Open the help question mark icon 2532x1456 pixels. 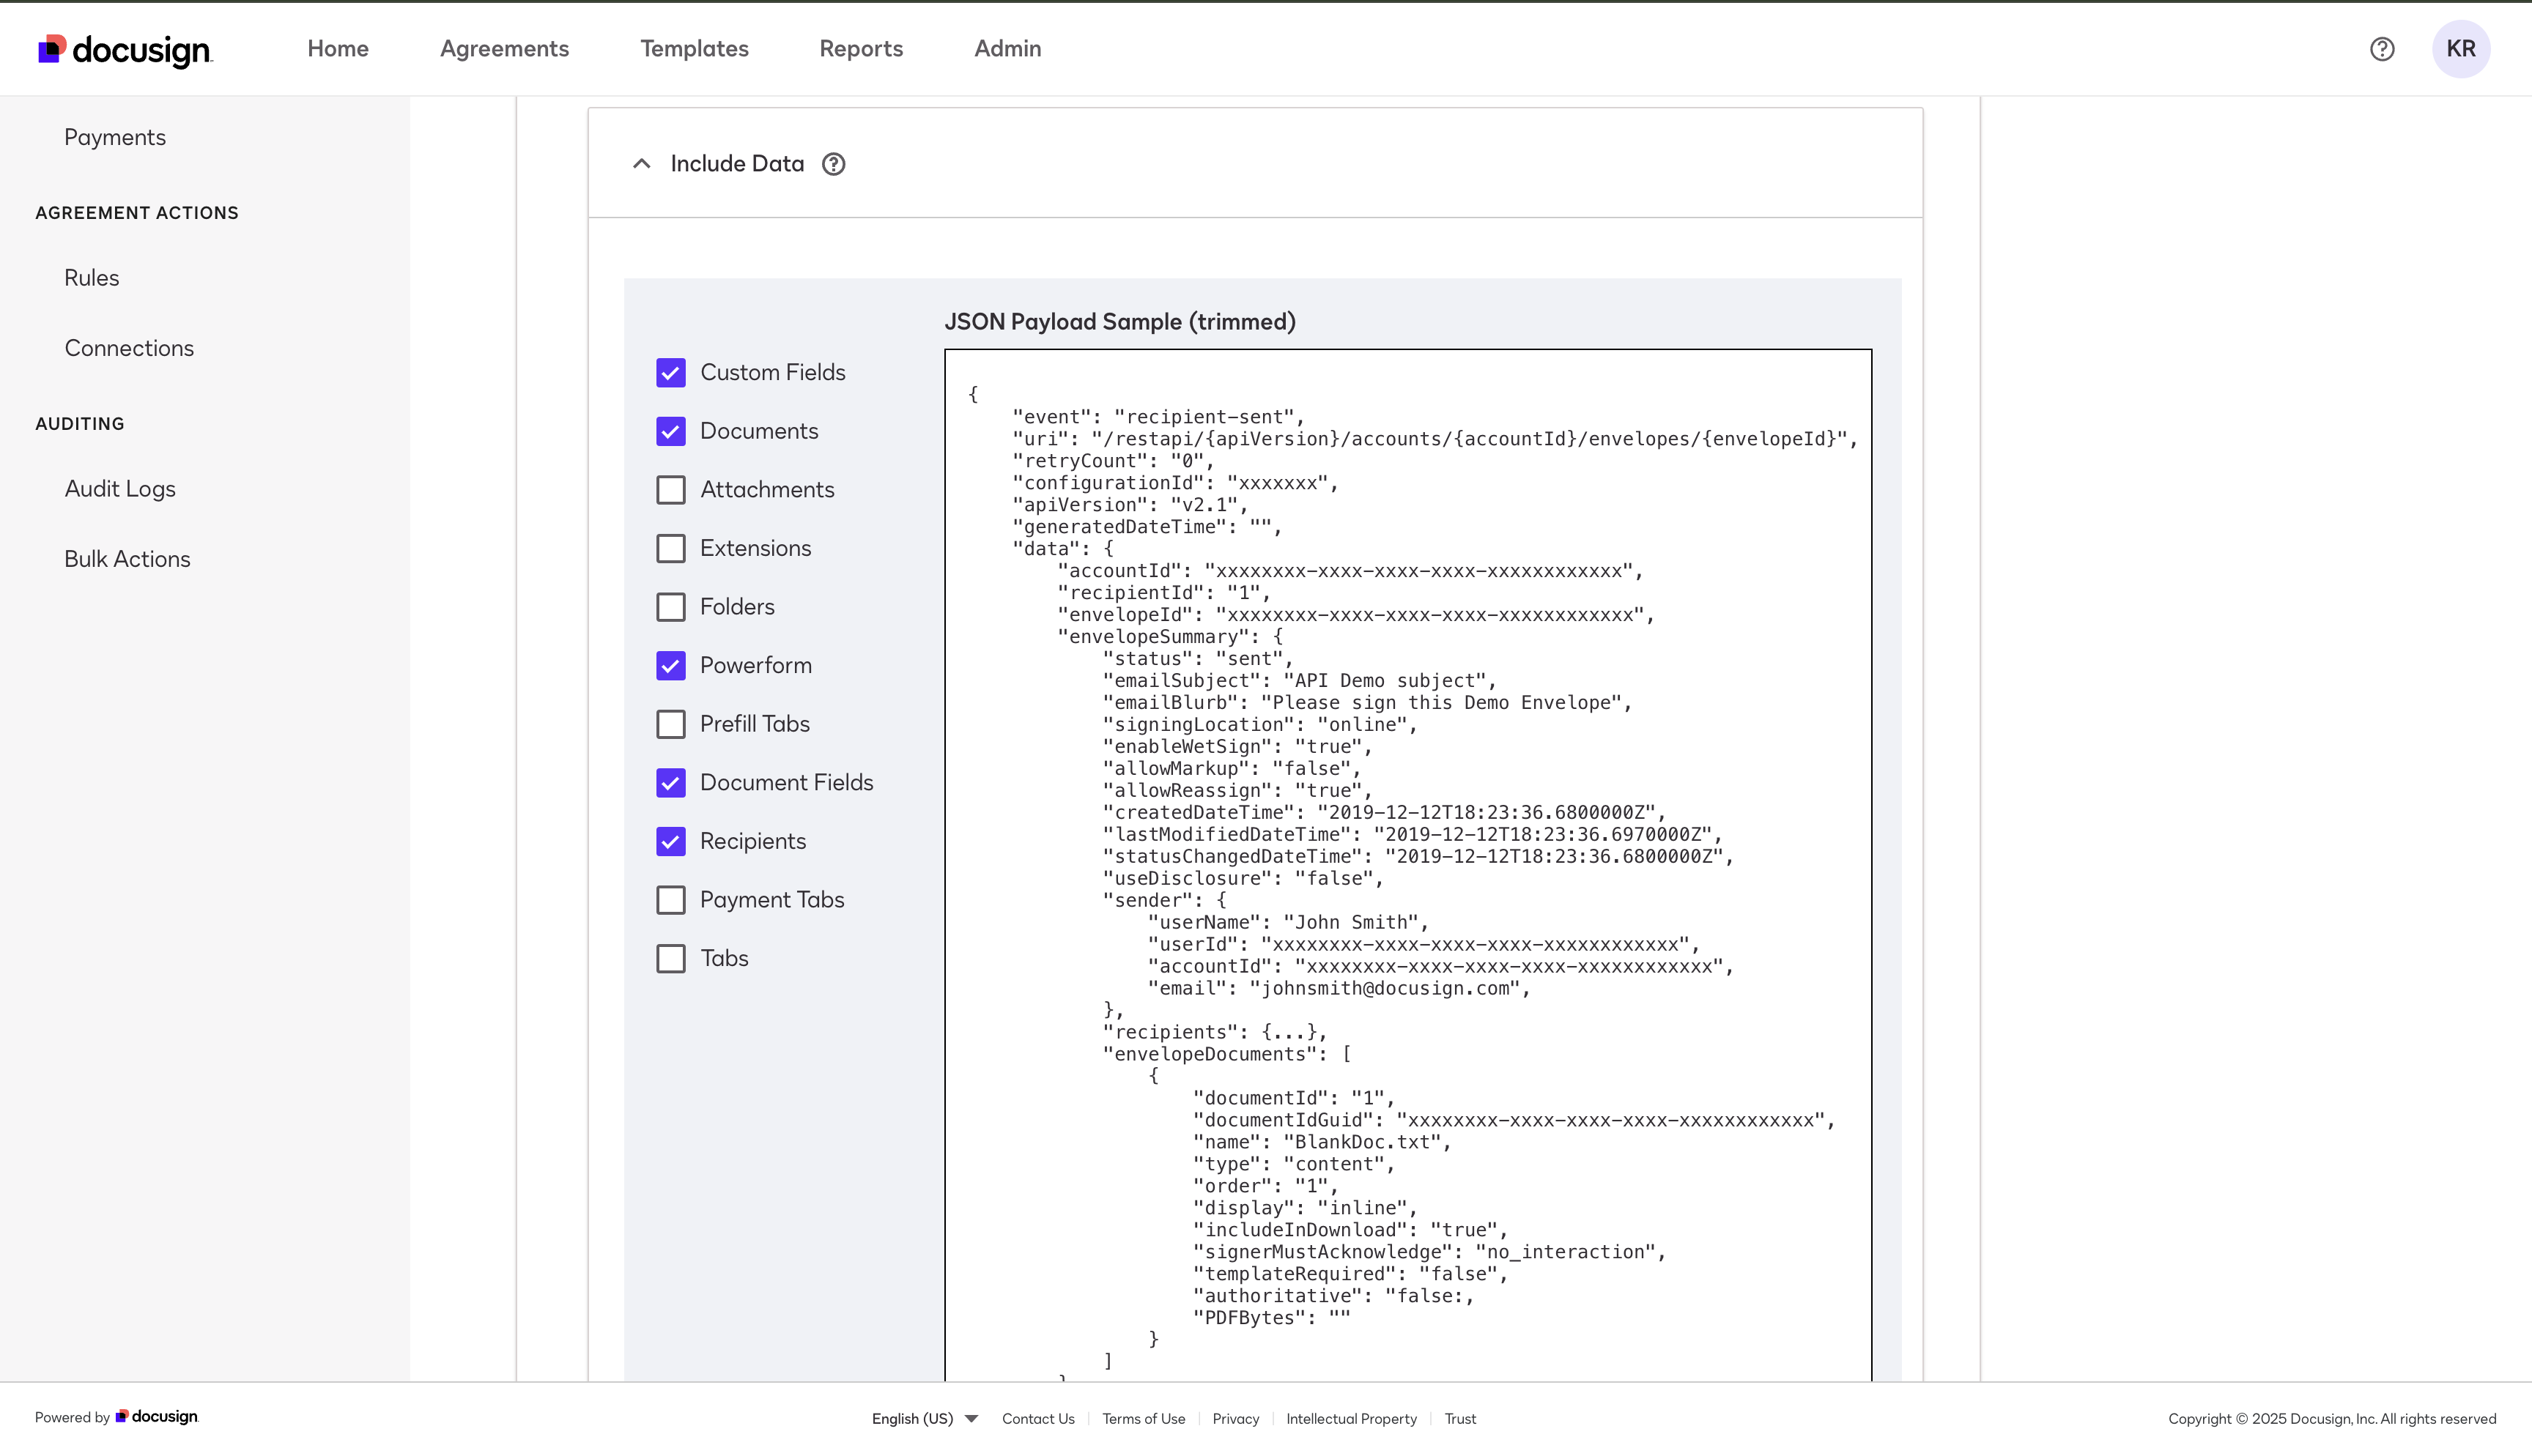click(2383, 48)
